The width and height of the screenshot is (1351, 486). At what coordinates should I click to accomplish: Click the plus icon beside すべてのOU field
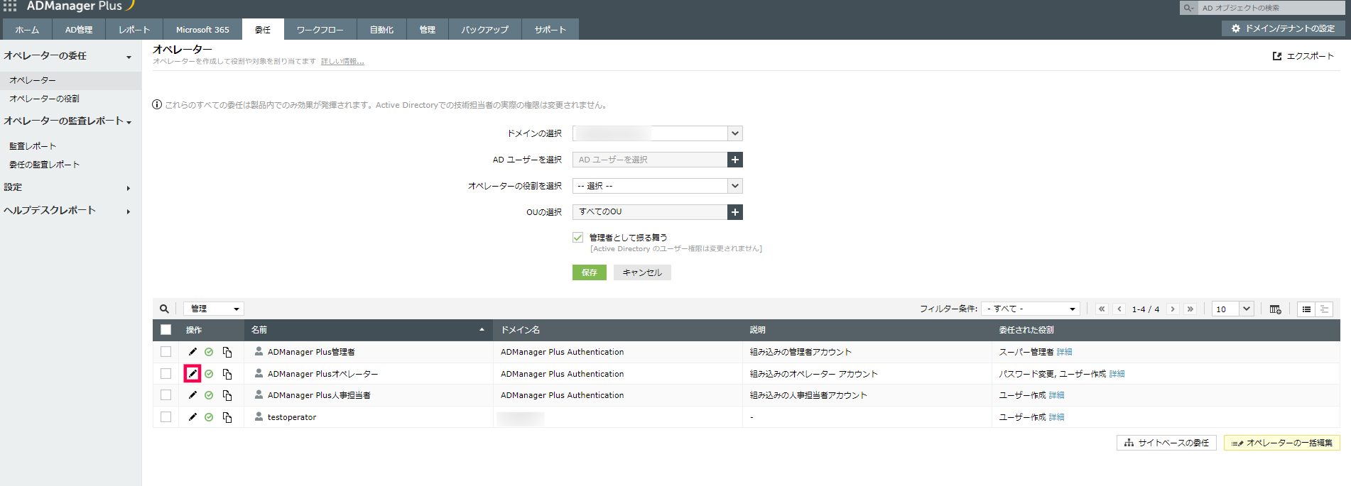pyautogui.click(x=735, y=212)
